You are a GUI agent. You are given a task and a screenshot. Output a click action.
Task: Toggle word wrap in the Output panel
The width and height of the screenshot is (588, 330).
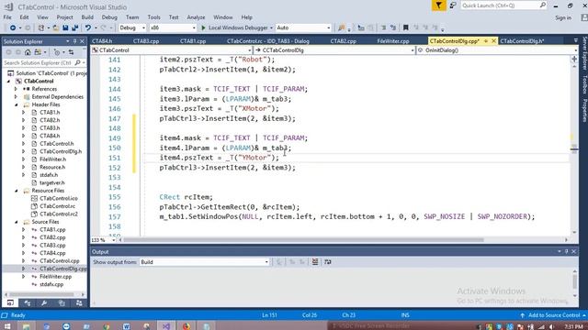(327, 262)
